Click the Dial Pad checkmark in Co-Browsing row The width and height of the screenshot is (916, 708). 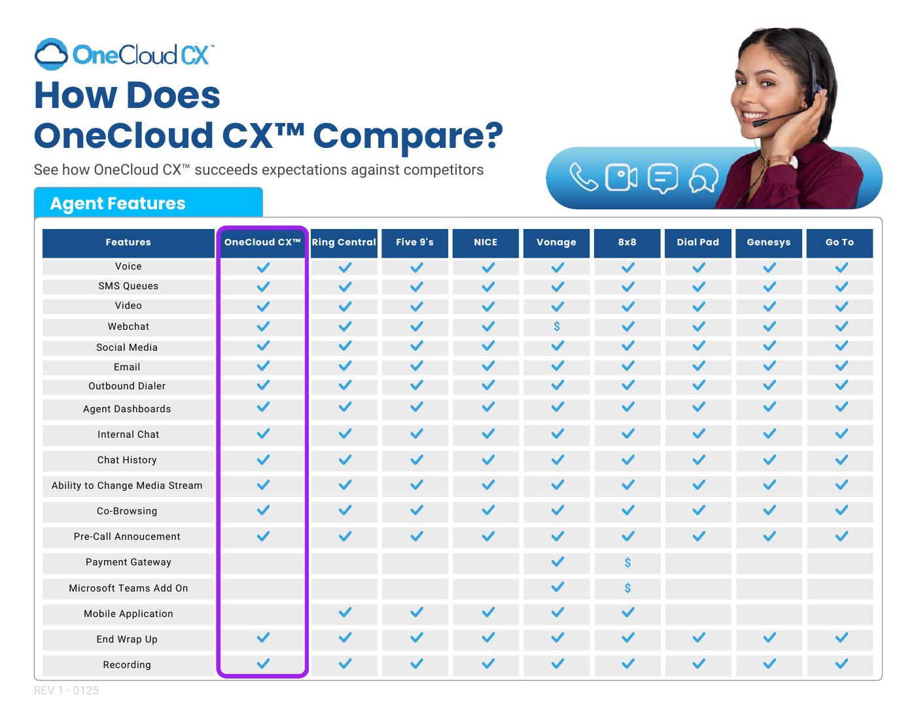(699, 510)
